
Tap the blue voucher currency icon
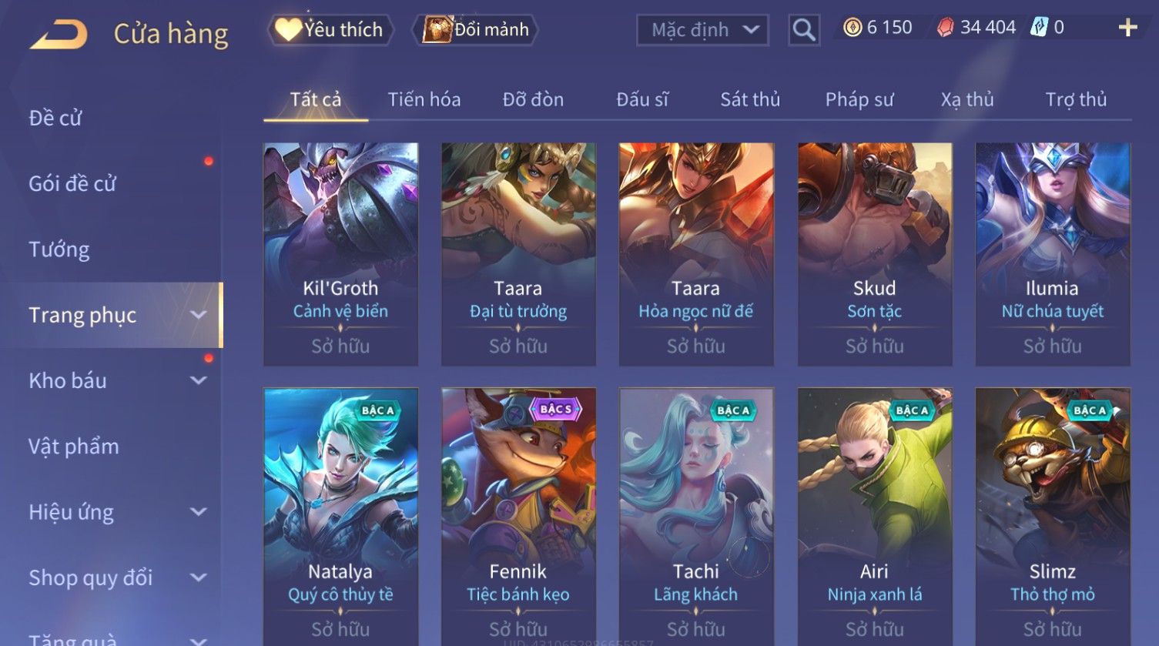[x=1039, y=28]
